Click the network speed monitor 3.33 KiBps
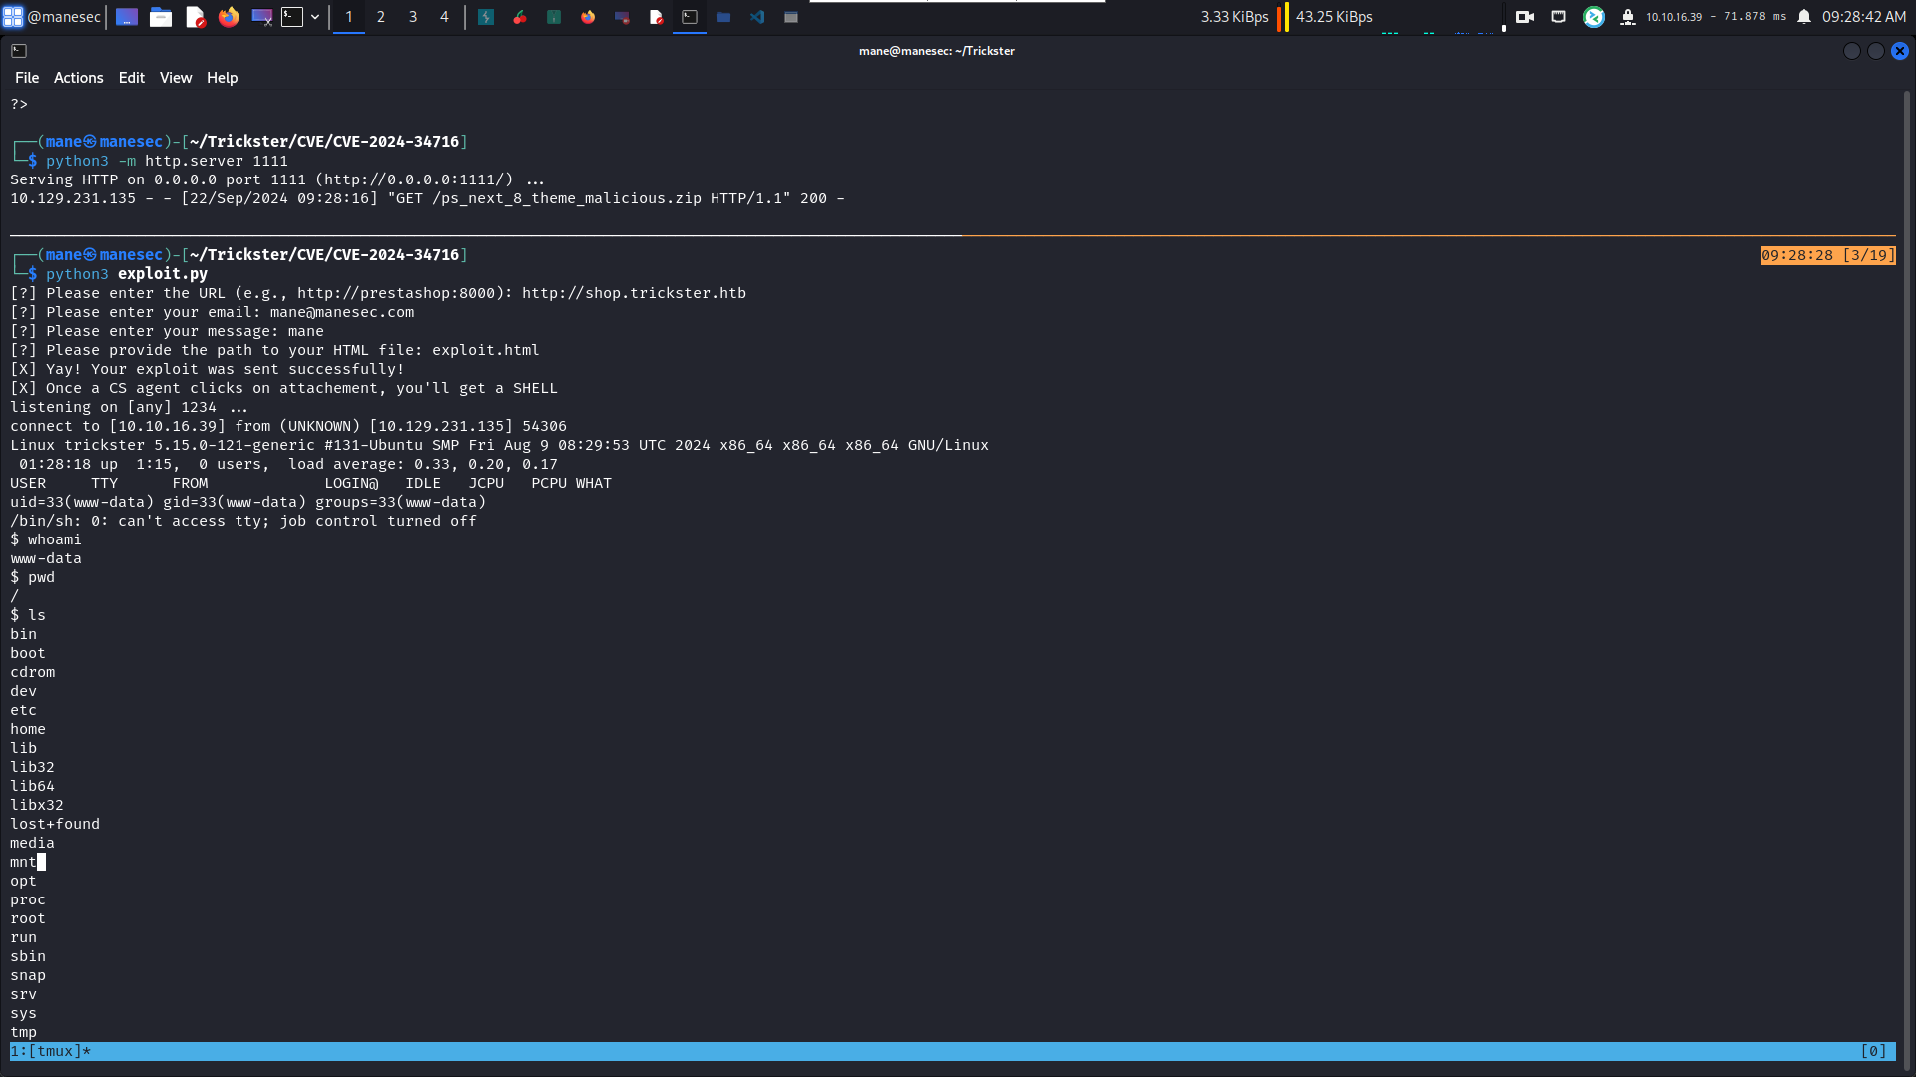Viewport: 1916px width, 1077px height. point(1234,17)
